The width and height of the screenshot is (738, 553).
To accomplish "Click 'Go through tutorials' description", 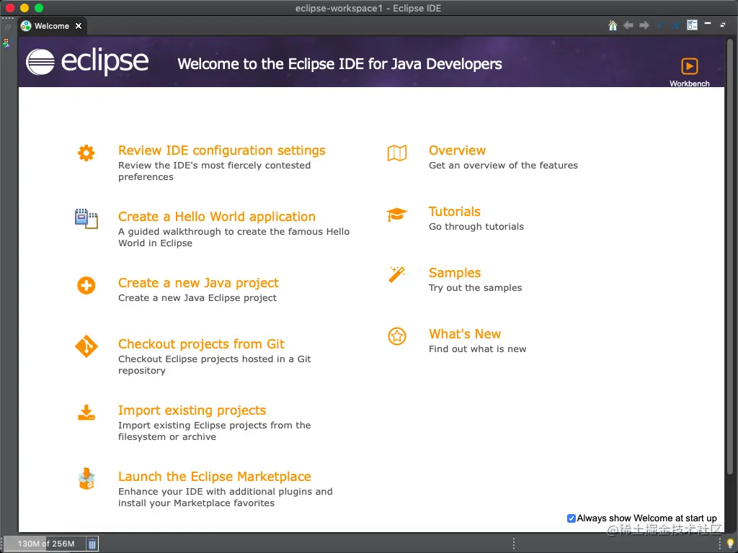I will coord(476,227).
